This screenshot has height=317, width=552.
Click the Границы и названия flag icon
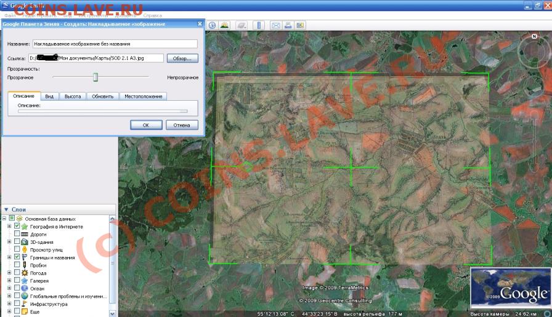coord(25,257)
